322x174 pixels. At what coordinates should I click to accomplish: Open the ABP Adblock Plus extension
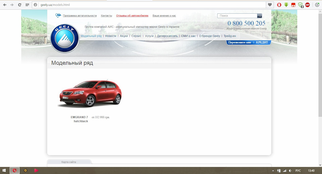[x=308, y=5]
